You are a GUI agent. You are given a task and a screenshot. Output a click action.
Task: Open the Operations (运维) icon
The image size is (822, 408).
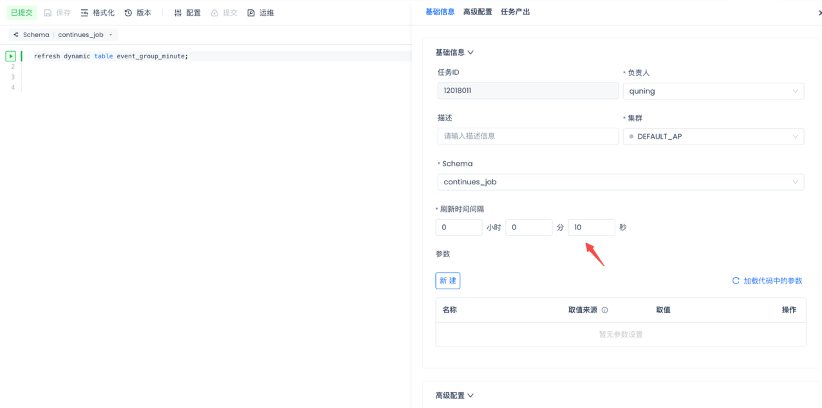tap(251, 13)
